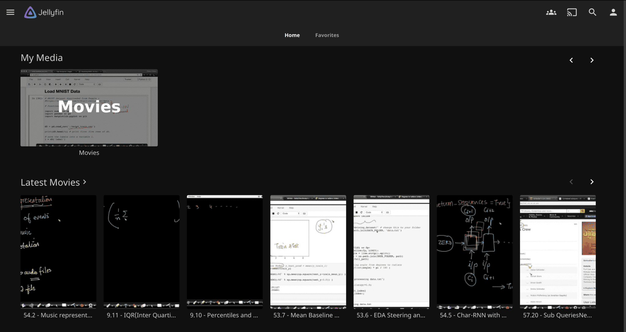Expand the Latest Movies section heading

pos(53,182)
